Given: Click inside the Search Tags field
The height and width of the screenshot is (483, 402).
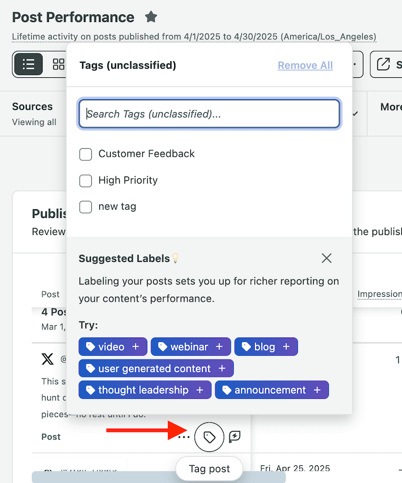Looking at the screenshot, I should [209, 113].
